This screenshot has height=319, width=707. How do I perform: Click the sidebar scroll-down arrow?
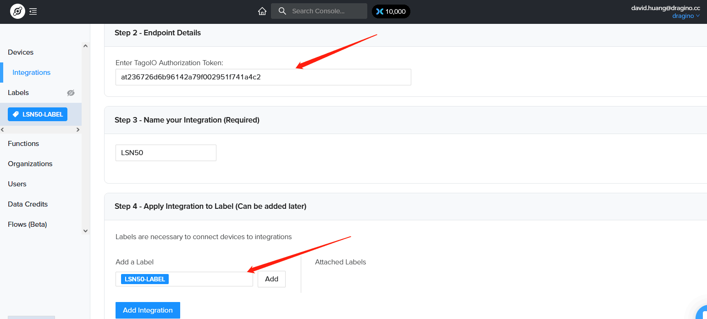(x=85, y=231)
